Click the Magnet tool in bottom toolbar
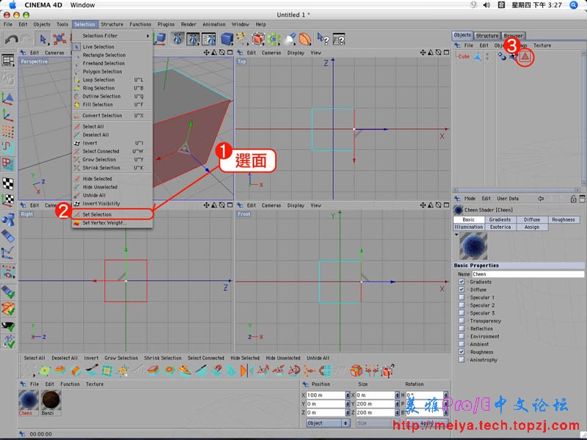 [216, 370]
